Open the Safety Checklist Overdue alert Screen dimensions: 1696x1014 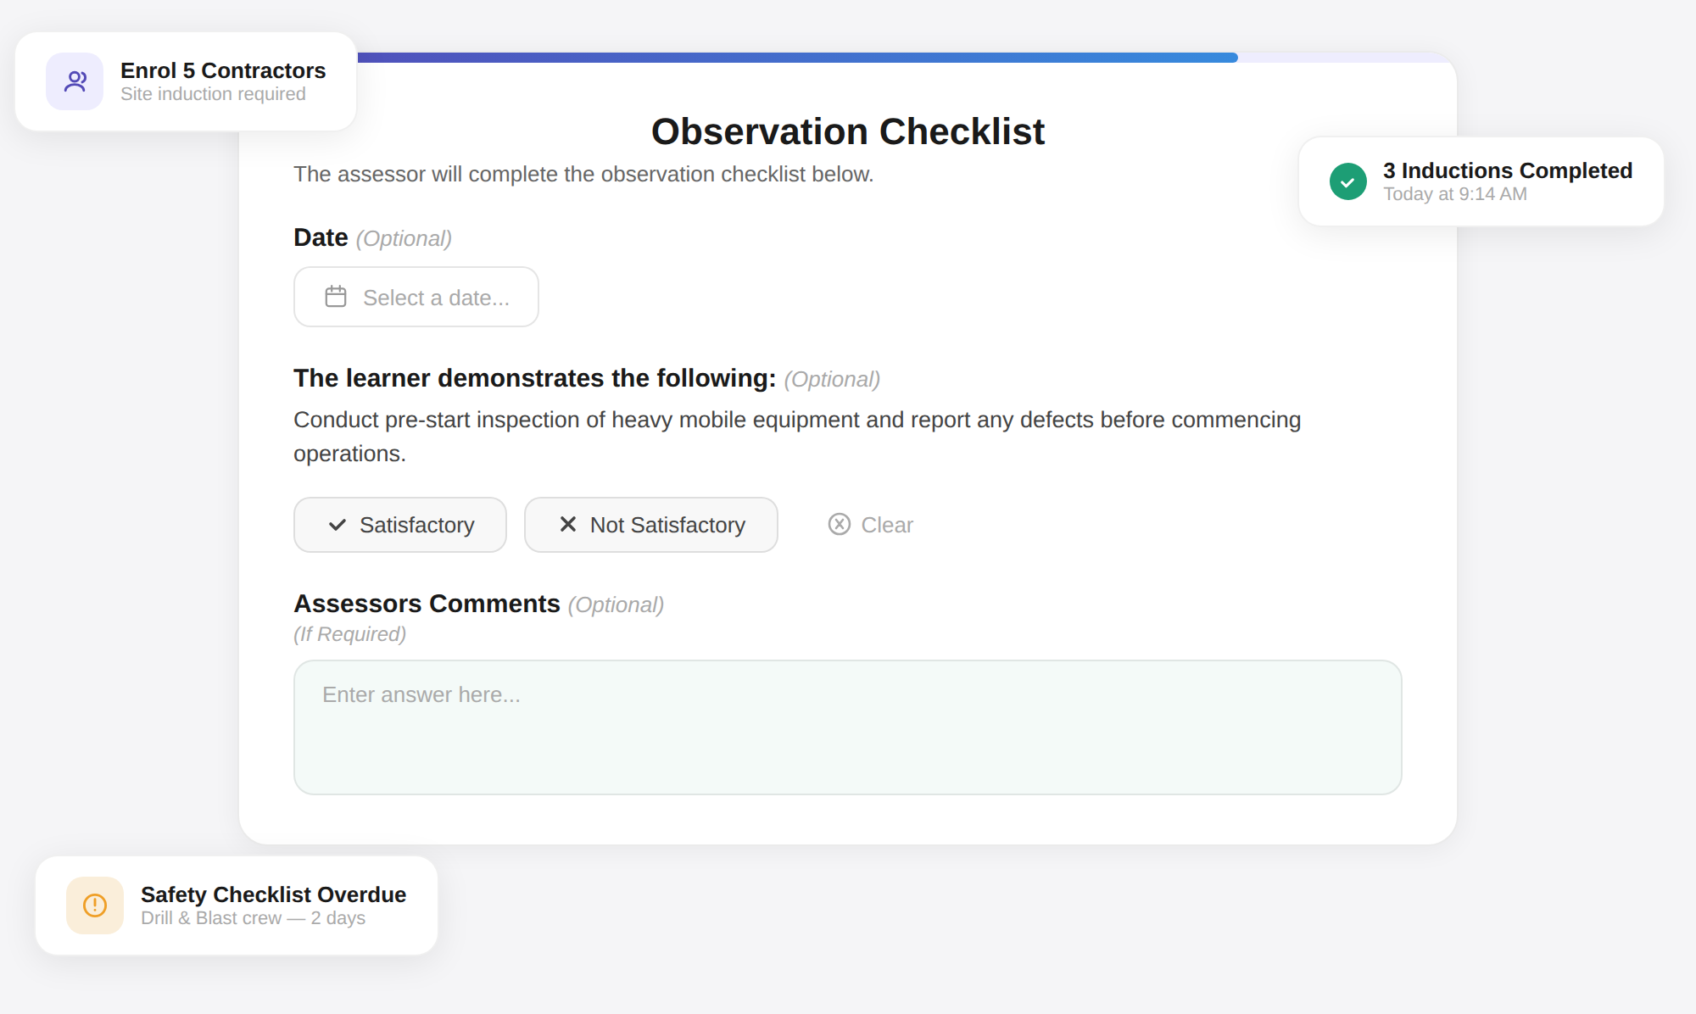(237, 905)
